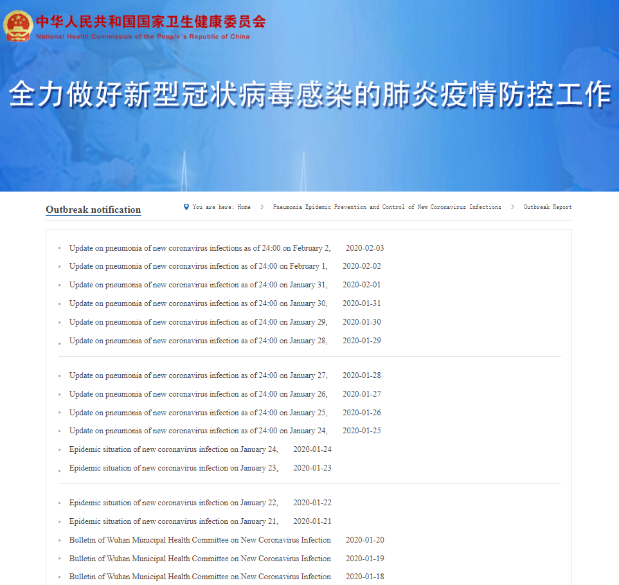The height and width of the screenshot is (585, 619).
Task: Open update as of 24:00 on January 31
Action: (198, 285)
